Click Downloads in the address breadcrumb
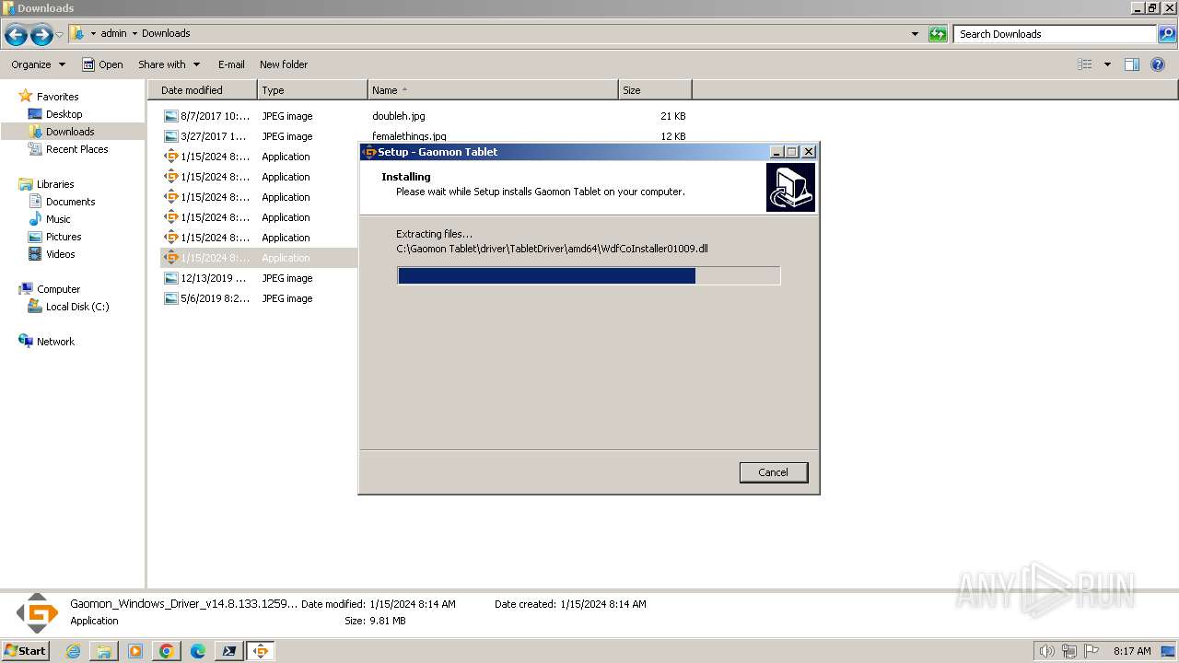 [x=166, y=33]
